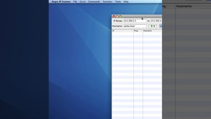Open the Commands menu
The image size is (211, 119).
click(x=94, y=2)
